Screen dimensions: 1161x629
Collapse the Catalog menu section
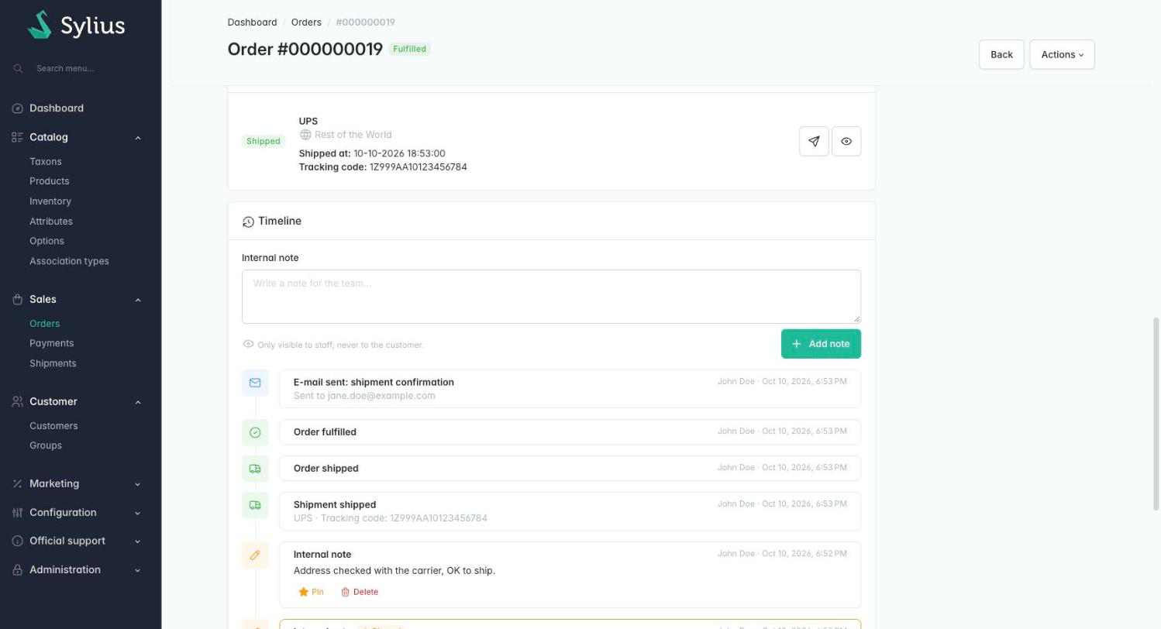pos(138,138)
